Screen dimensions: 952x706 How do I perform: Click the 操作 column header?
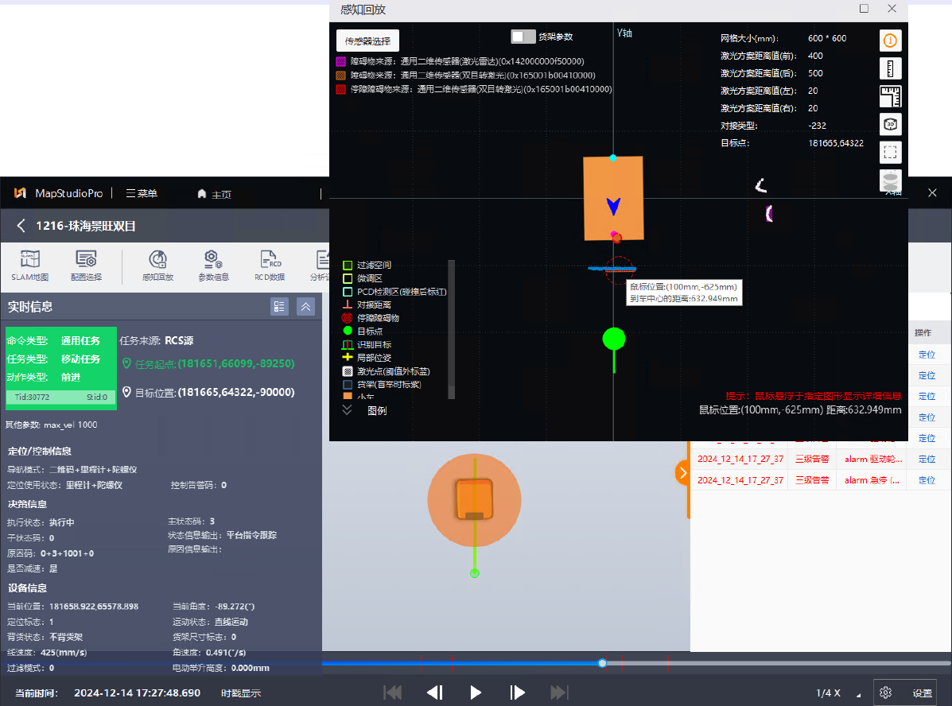[923, 332]
